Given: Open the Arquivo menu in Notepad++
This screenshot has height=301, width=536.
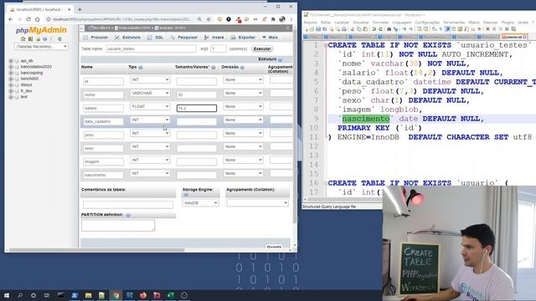Looking at the screenshot, I should 311,23.
